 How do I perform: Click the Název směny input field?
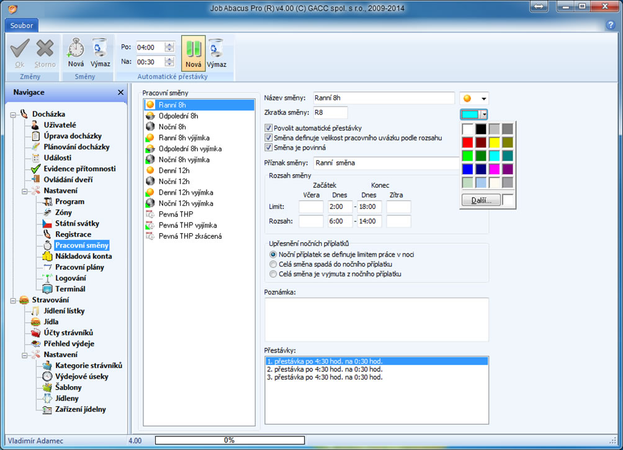tap(383, 98)
